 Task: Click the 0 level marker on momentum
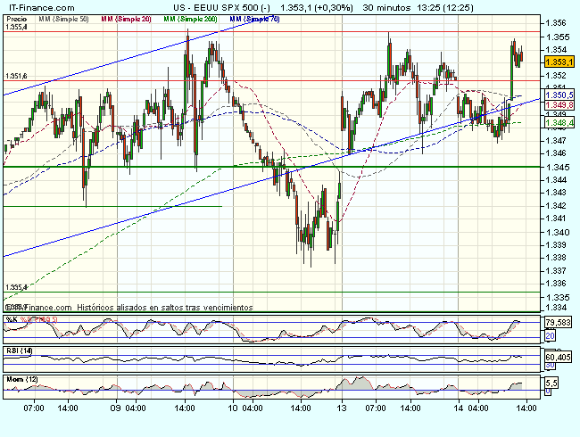(548, 392)
